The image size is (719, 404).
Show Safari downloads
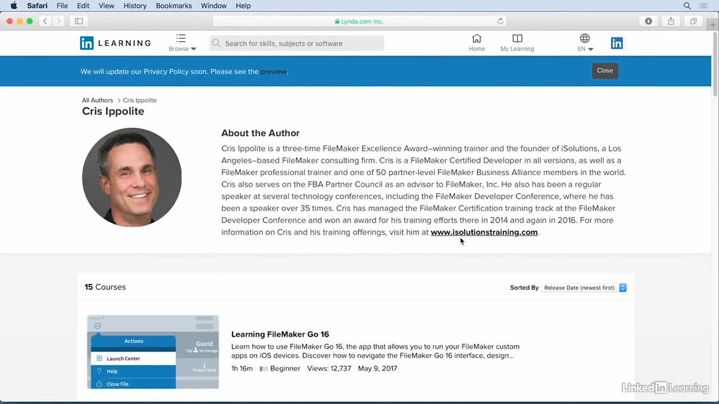tap(648, 21)
